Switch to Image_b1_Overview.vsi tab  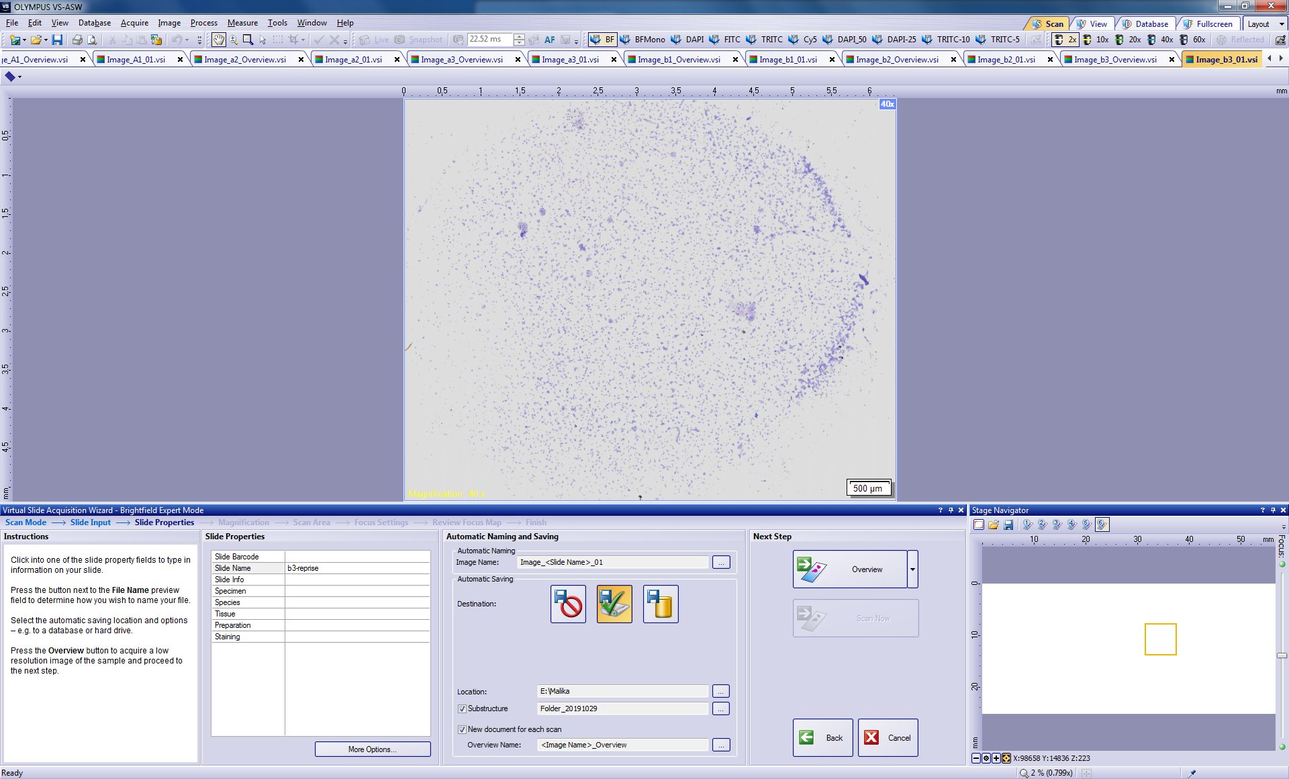click(x=678, y=60)
